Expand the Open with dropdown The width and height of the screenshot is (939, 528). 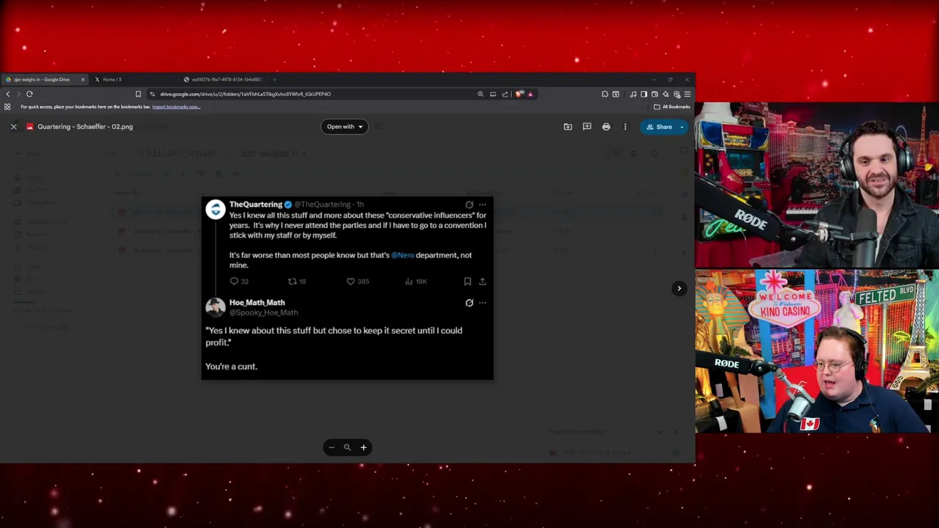[x=344, y=127]
